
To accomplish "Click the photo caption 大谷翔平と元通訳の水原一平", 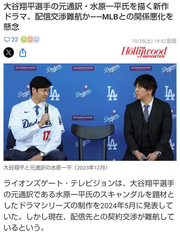I will [38, 168].
